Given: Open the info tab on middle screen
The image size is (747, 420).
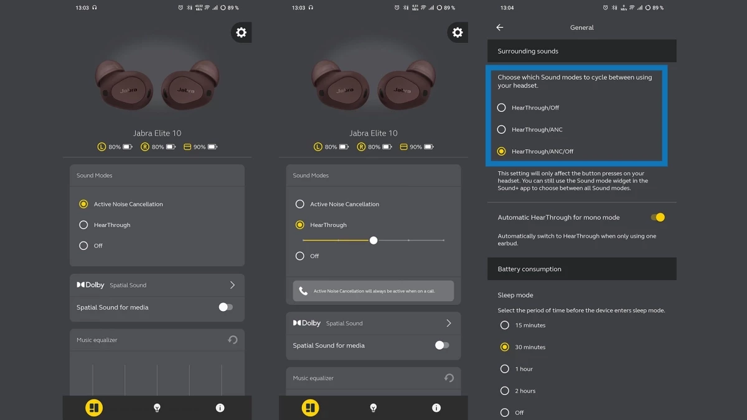Looking at the screenshot, I should pos(436,408).
